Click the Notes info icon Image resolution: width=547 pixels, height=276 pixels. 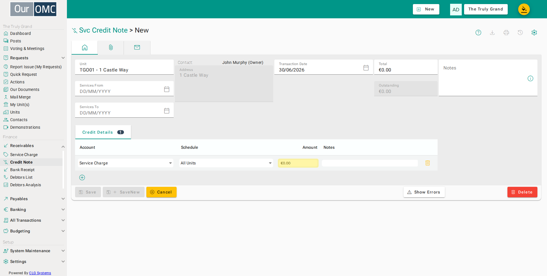(x=530, y=78)
